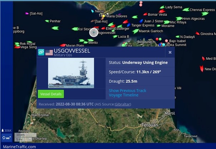Screen dimensions: 216x149
Task: Close the USGOVVESSEL info popup
Action: point(170,52)
